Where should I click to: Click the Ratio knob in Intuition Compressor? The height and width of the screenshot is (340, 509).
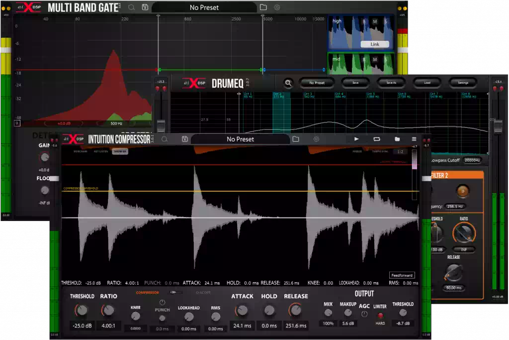click(108, 311)
